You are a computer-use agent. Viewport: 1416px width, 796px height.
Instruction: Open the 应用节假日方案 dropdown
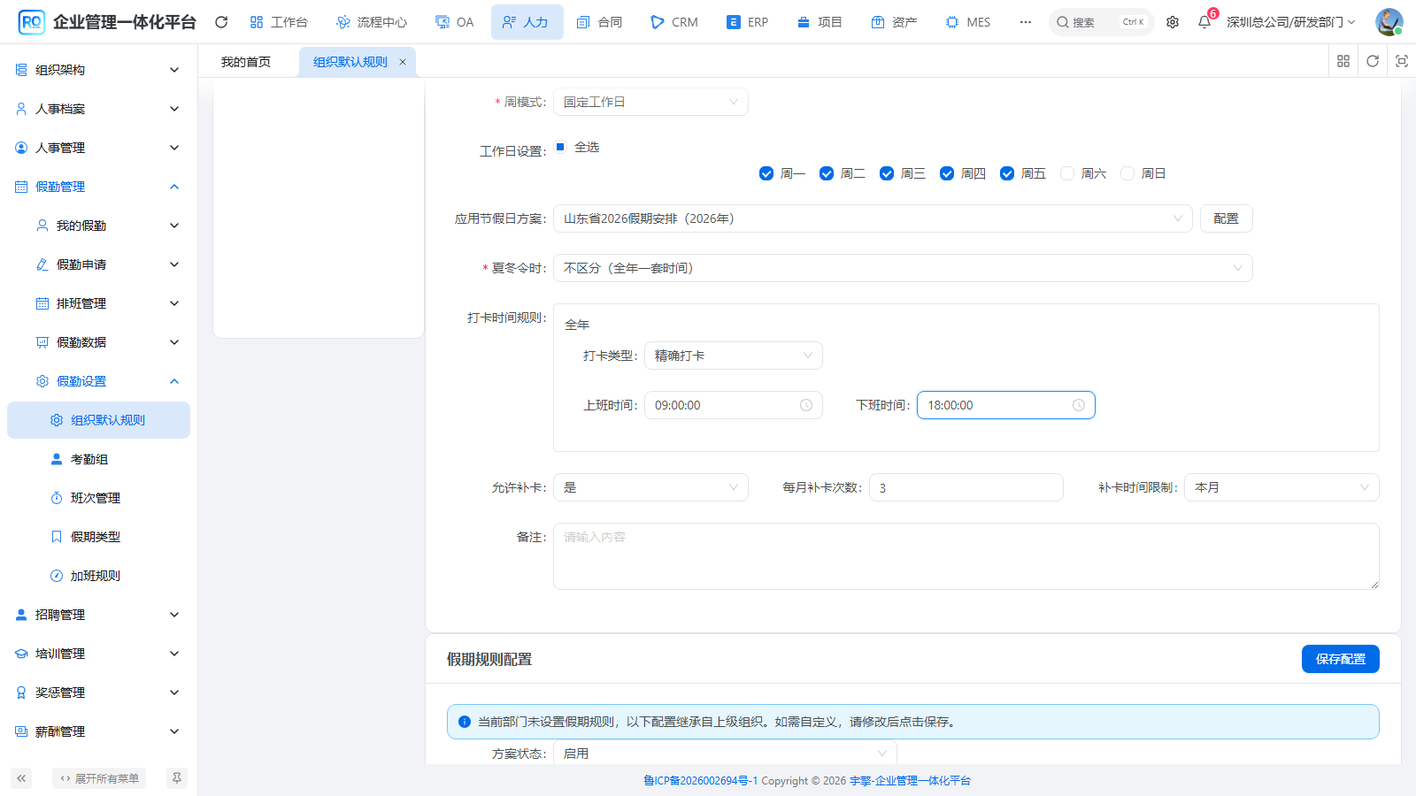873,218
